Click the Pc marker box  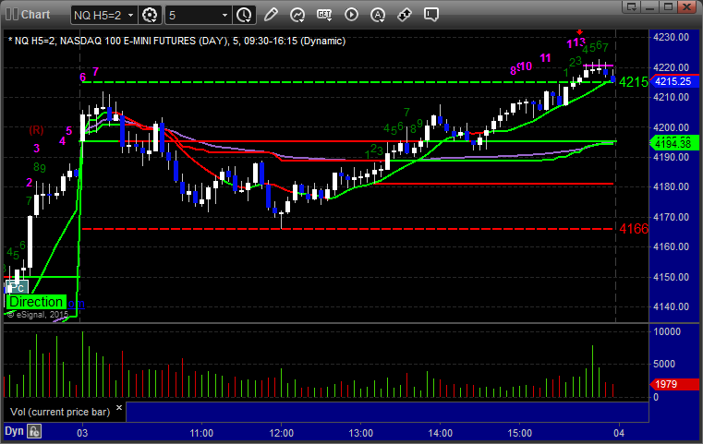[x=17, y=287]
